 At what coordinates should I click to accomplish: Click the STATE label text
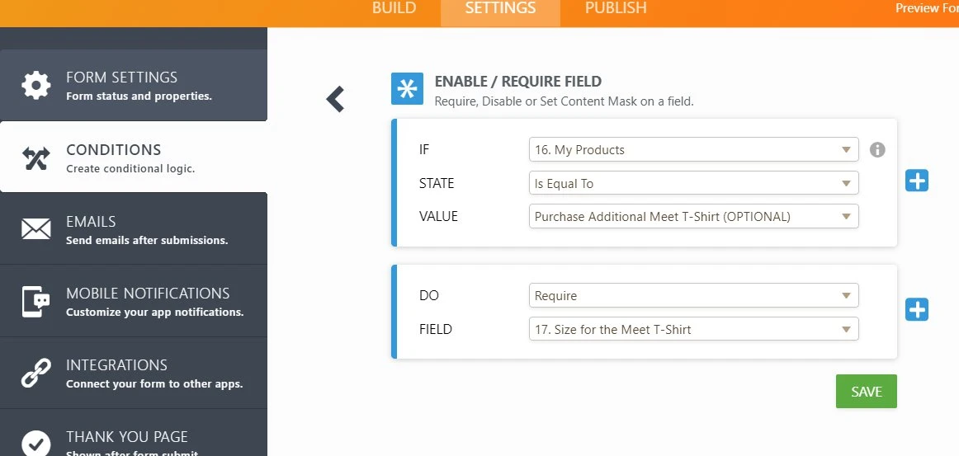tap(437, 183)
